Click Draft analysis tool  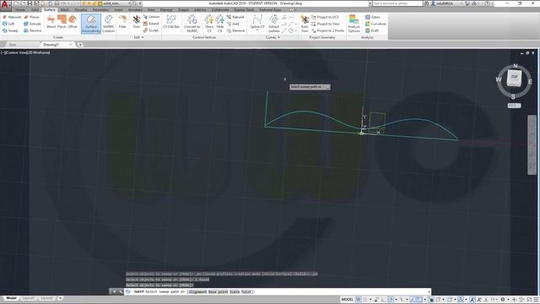click(372, 30)
